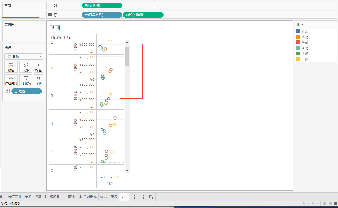Click the sheet title 页面
The image size is (338, 208).
pos(55,28)
